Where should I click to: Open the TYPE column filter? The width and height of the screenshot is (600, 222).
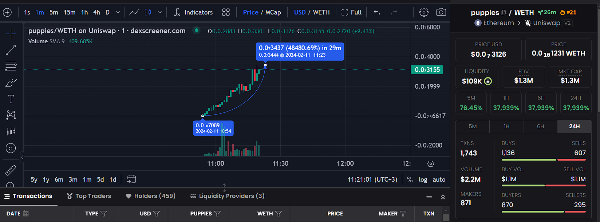[104, 214]
